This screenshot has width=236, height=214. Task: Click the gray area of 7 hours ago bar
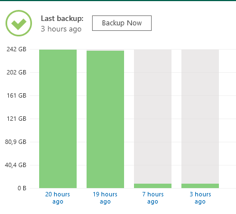click(x=153, y=116)
